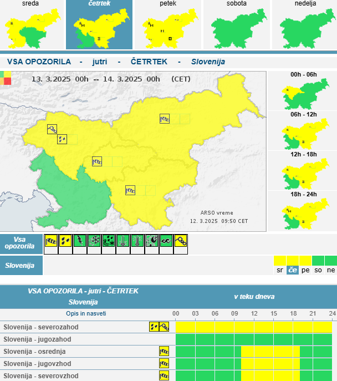Select the rain warning icon in the warning-type row
The image size is (337, 381).
click(65, 241)
